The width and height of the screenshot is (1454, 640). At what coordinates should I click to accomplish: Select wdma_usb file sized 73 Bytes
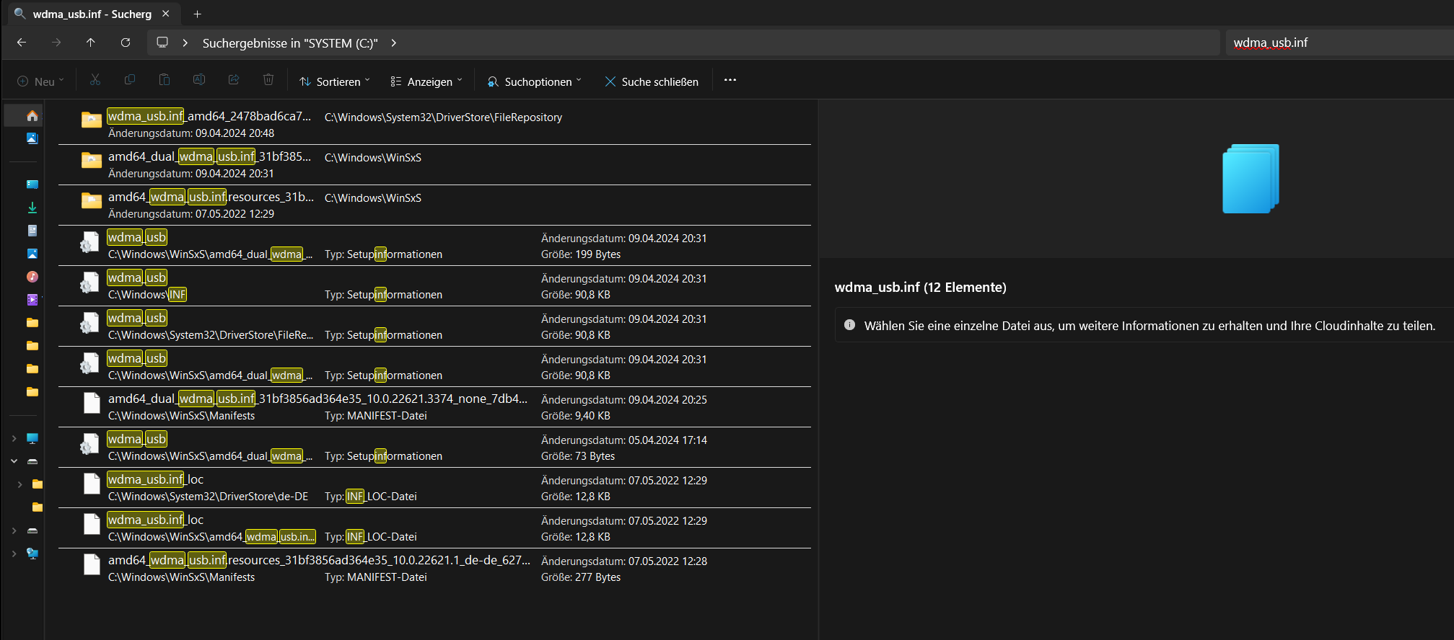click(x=434, y=447)
